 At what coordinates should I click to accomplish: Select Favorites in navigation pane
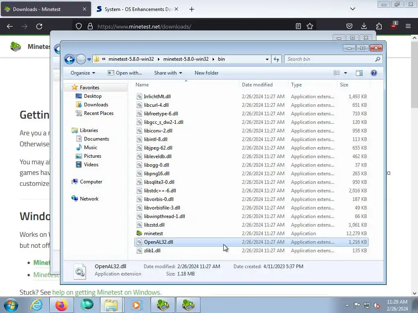click(x=89, y=88)
